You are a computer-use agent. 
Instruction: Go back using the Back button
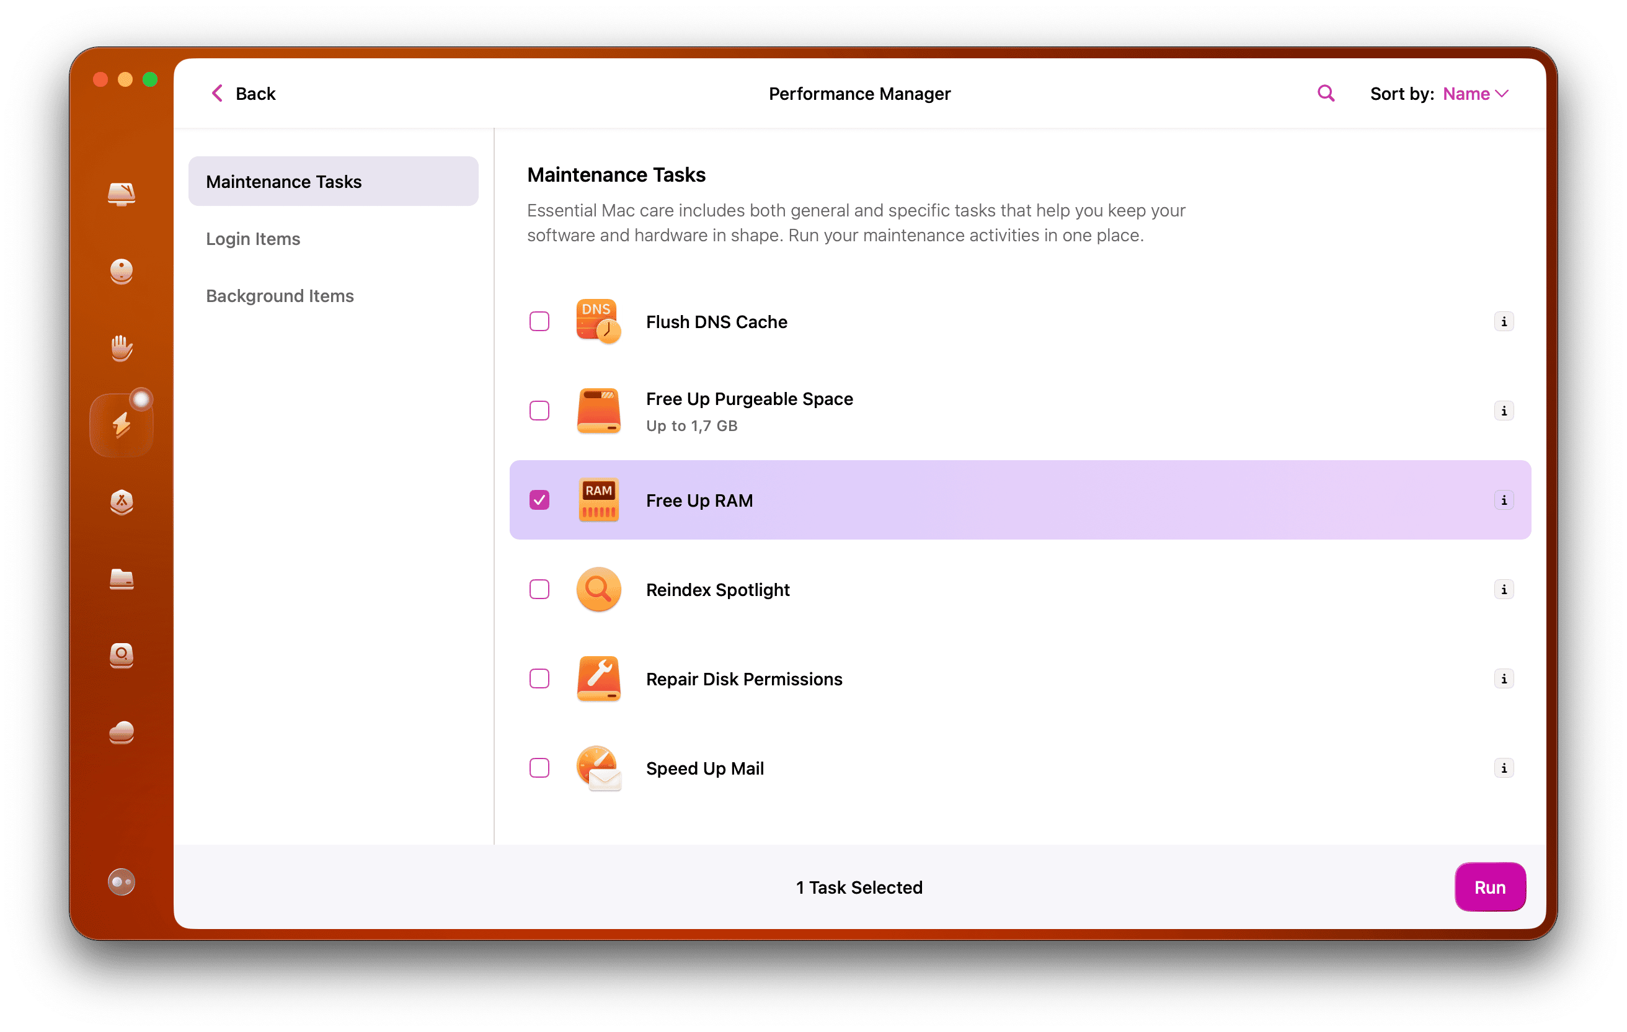coord(241,93)
